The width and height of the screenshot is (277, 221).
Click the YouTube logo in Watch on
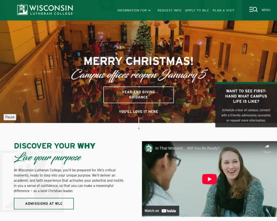169,211
